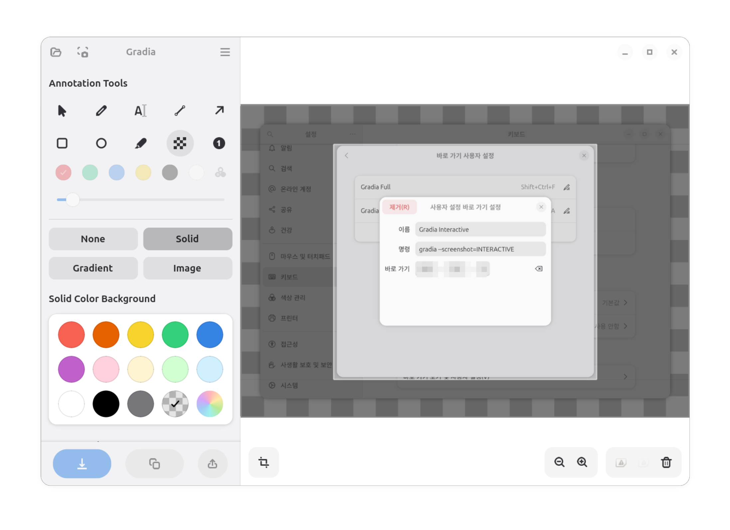Open the Gradia main hamburger menu

pos(225,52)
